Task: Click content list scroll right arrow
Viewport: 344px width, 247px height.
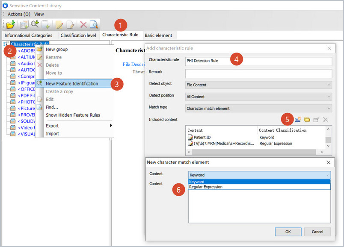Action: pos(322,152)
